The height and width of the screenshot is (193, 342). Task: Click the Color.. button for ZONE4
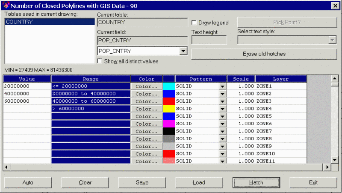(x=147, y=109)
